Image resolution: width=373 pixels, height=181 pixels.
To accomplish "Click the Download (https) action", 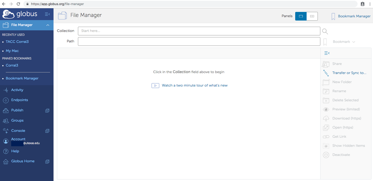I will 347,118.
